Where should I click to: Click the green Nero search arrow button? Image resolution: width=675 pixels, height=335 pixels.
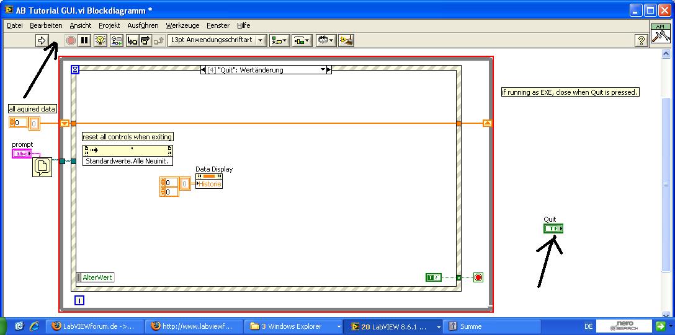660,326
